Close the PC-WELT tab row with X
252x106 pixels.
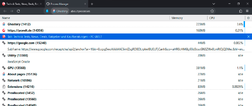coord(248,37)
